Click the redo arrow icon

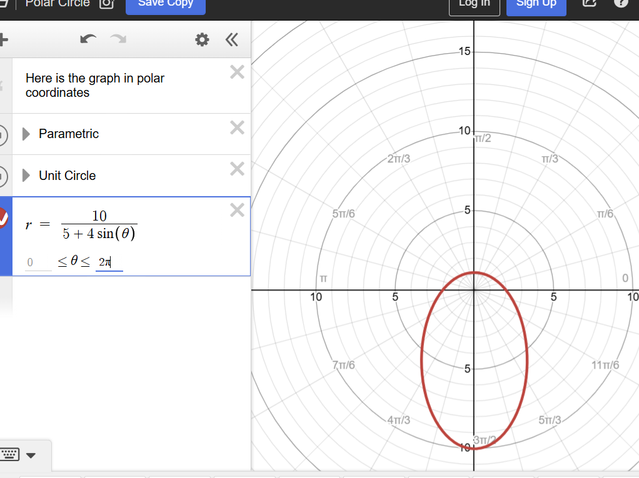[118, 40]
